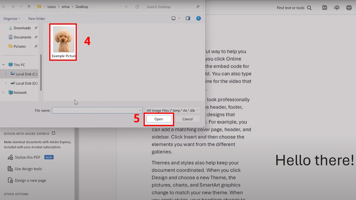Click Use design tools in Acrobat

click(25, 169)
